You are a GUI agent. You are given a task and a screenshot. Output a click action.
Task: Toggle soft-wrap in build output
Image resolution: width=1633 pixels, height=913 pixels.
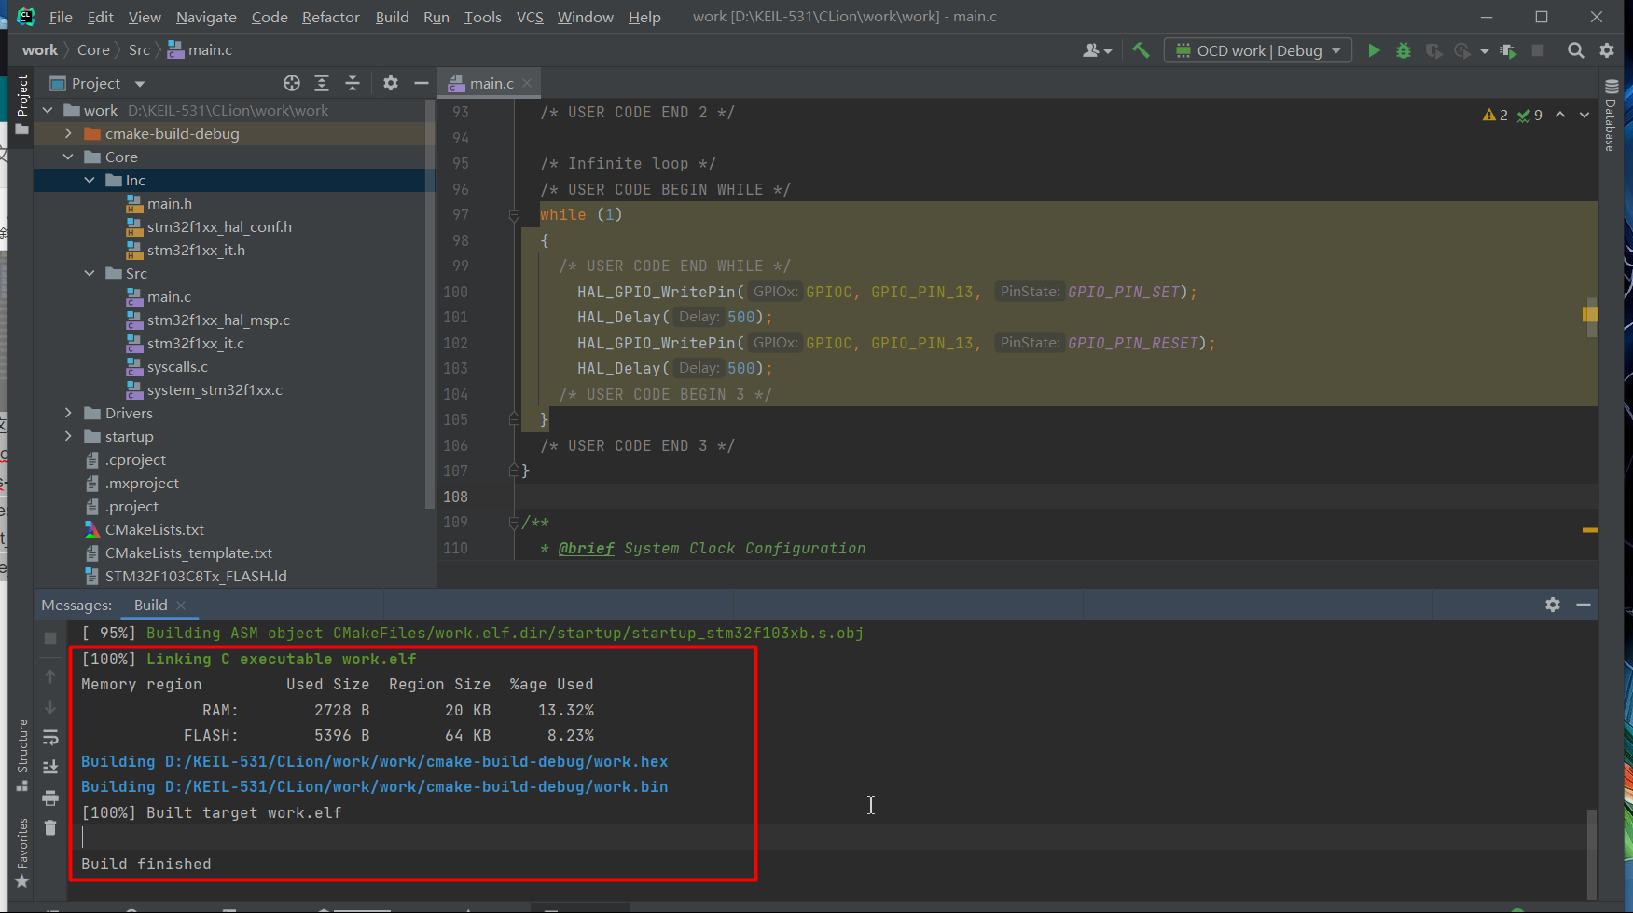pos(50,738)
